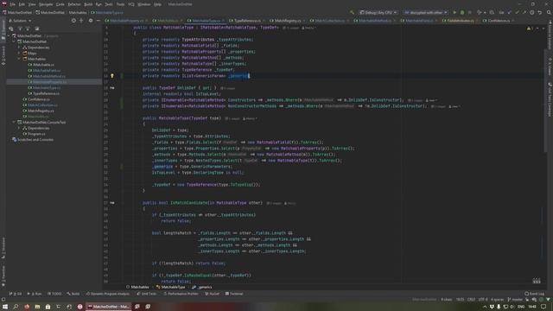This screenshot has width=553, height=311.
Task: Click the editor vertical scrollbar
Action: coord(546,100)
